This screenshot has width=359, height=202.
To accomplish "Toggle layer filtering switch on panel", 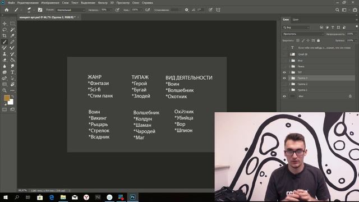I will click(357, 26).
